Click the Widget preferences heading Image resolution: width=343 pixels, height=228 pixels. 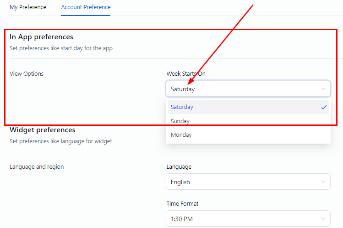point(42,130)
